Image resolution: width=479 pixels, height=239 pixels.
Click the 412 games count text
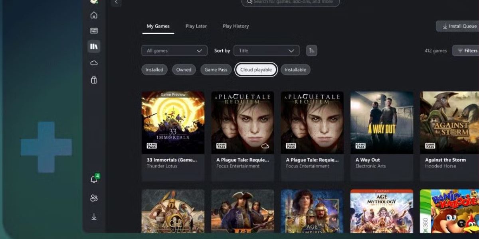pos(436,51)
